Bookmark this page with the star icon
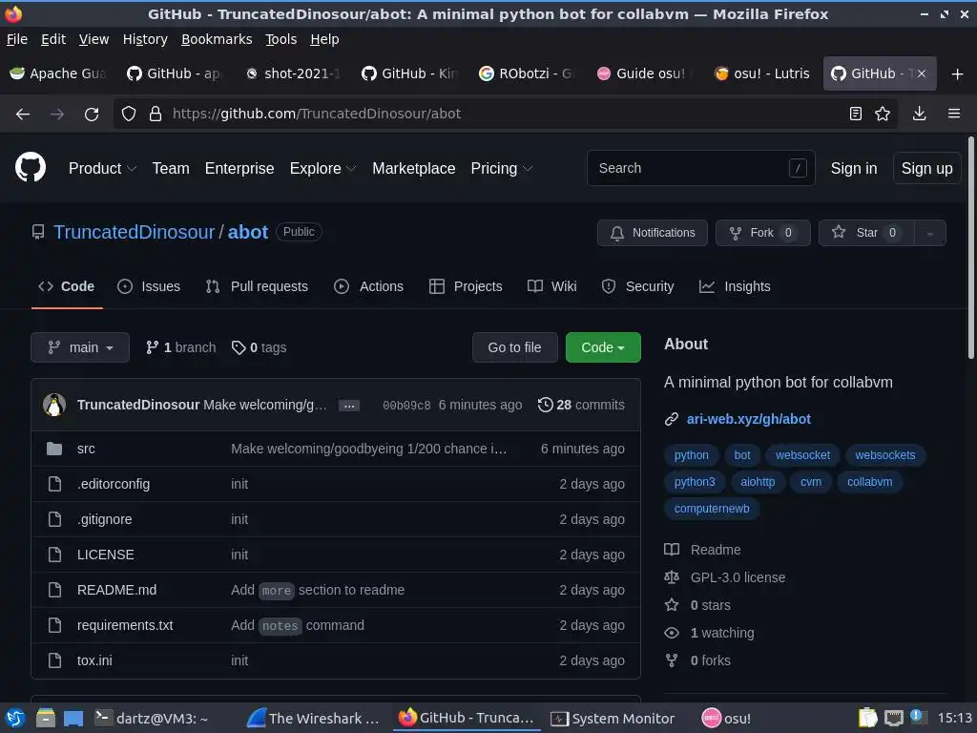The image size is (977, 733). coord(883,114)
